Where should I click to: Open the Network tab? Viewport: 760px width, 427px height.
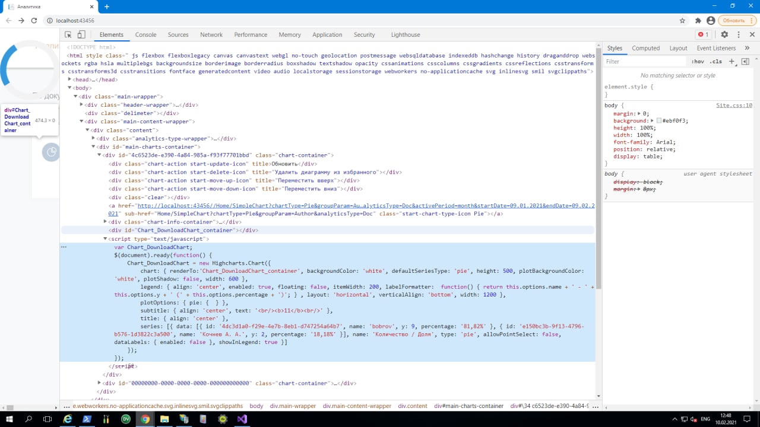[x=211, y=35]
